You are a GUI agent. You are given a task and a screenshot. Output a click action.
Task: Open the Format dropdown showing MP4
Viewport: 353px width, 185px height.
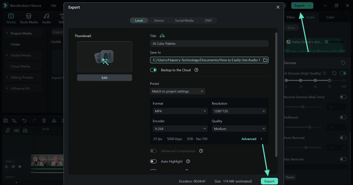pyautogui.click(x=180, y=111)
